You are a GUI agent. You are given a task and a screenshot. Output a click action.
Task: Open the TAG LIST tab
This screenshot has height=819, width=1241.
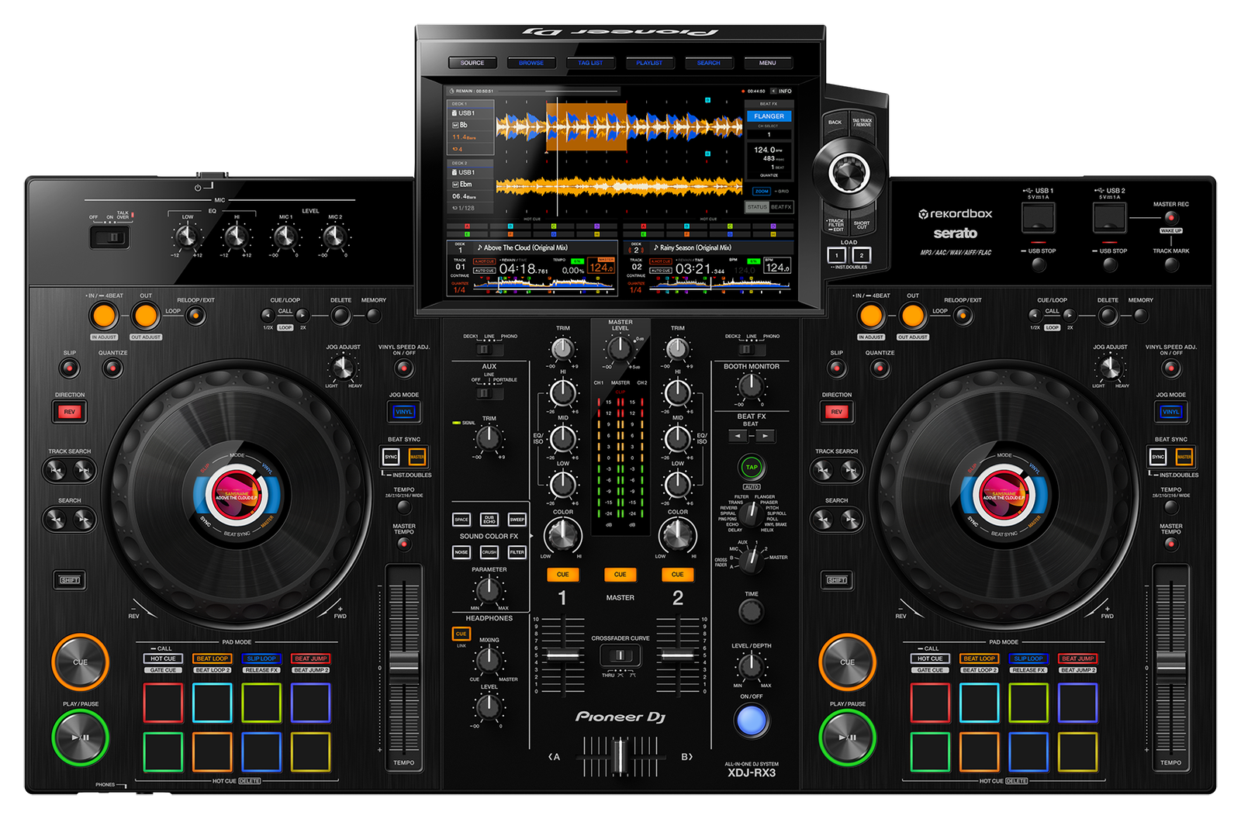pos(590,63)
